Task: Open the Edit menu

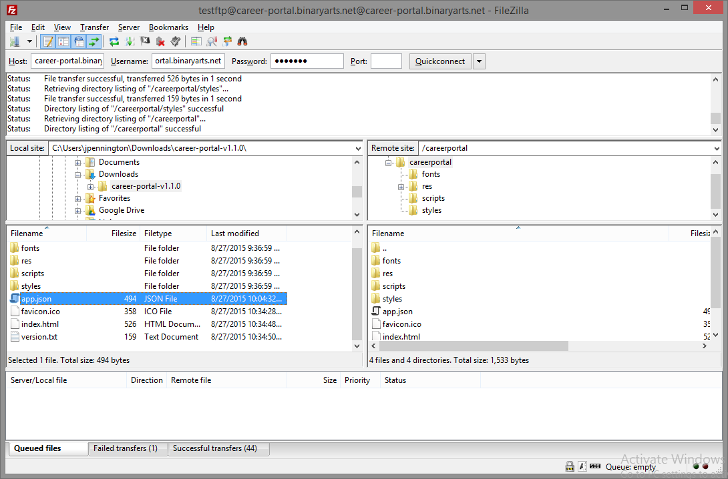Action: pyautogui.click(x=38, y=27)
